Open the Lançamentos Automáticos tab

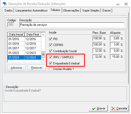[31, 10]
